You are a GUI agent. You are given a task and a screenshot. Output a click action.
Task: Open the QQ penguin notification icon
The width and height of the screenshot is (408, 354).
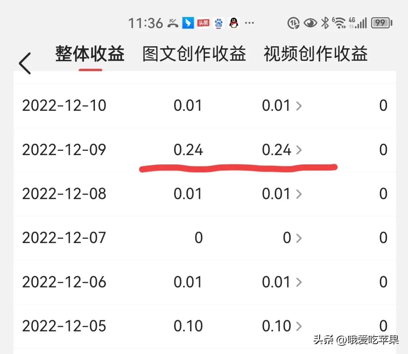point(234,23)
